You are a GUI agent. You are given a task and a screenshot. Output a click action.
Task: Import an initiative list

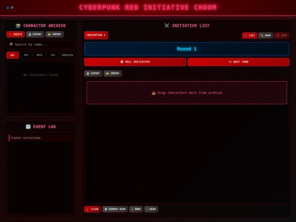113,73
